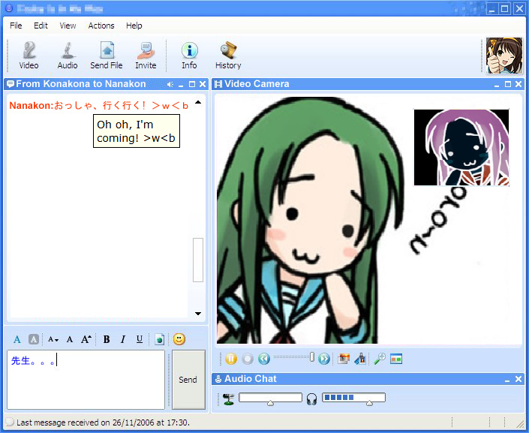Click the video position slider handle
This screenshot has width=529, height=433.
(312, 356)
